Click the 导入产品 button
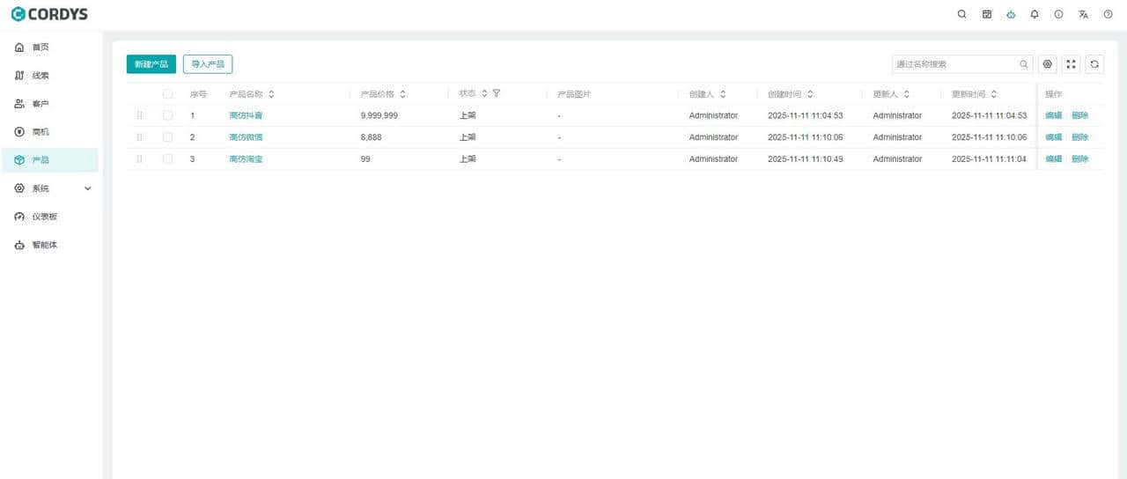This screenshot has height=479, width=1127. 208,64
